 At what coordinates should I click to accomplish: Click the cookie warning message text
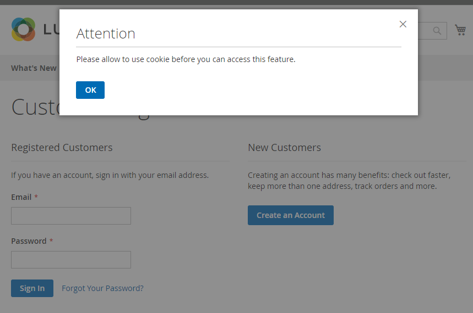click(186, 59)
